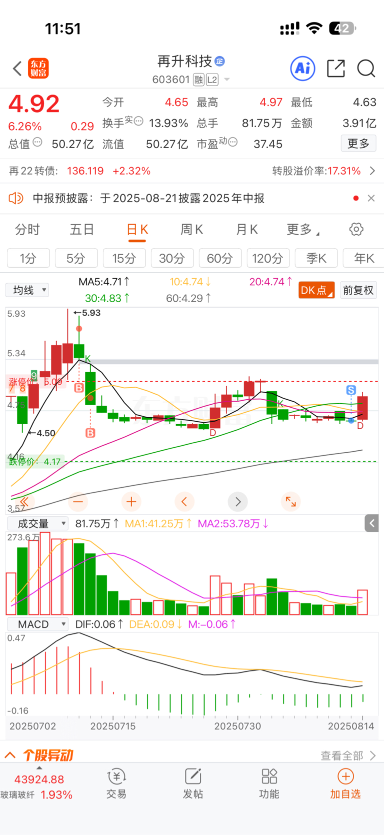The width and height of the screenshot is (384, 835).
Task: Move chart right with arrow button
Action: pyautogui.click(x=238, y=501)
